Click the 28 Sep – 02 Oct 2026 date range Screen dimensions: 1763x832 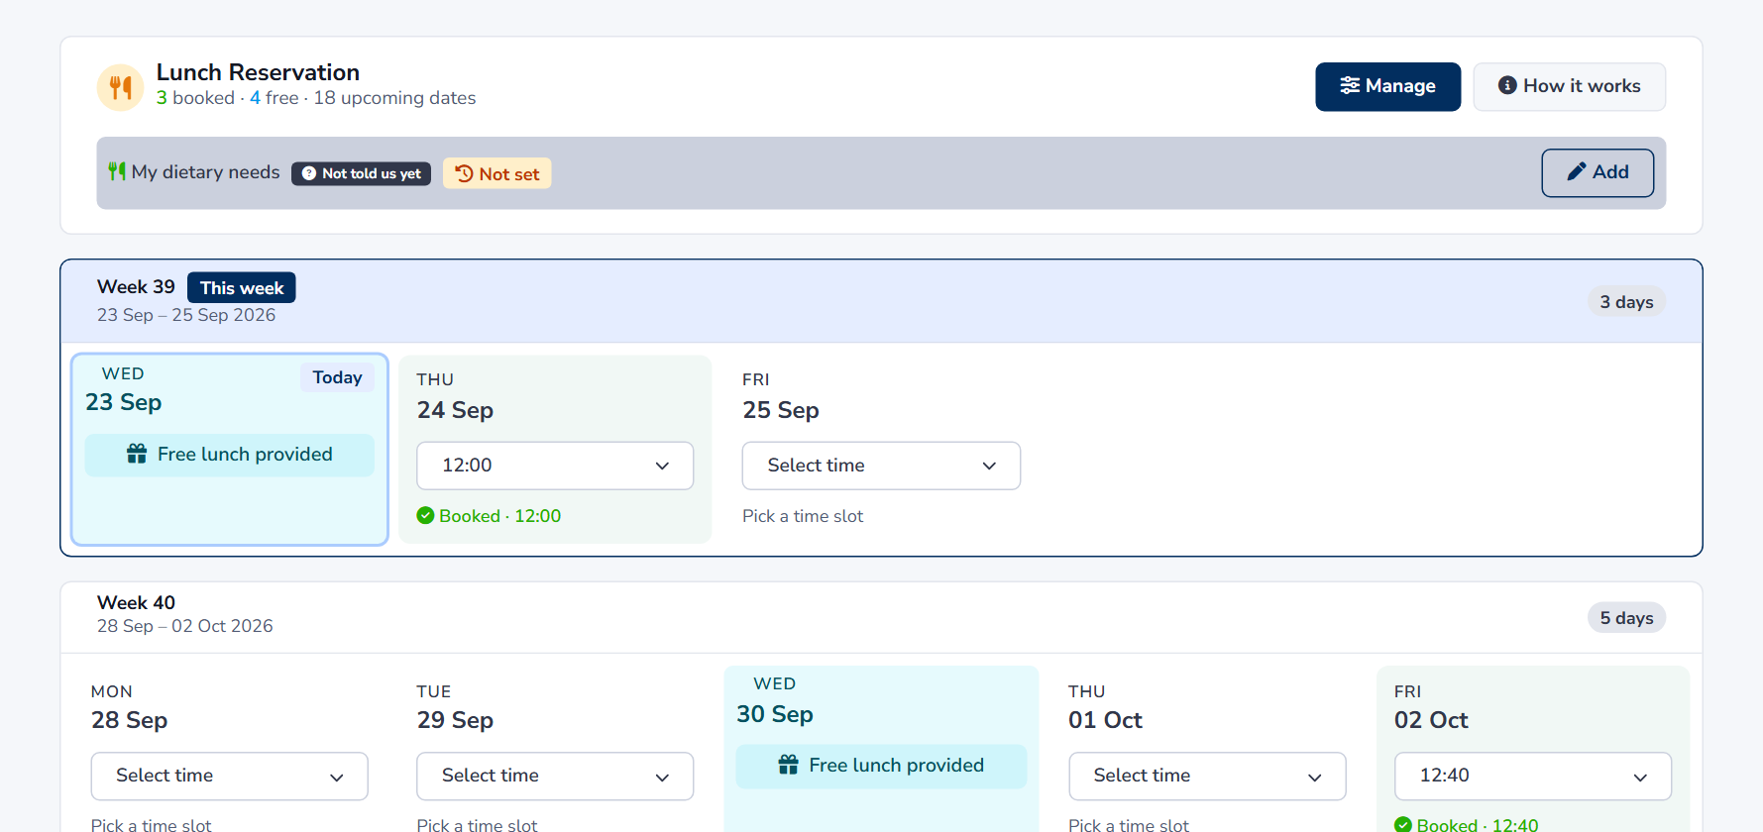[x=185, y=626]
